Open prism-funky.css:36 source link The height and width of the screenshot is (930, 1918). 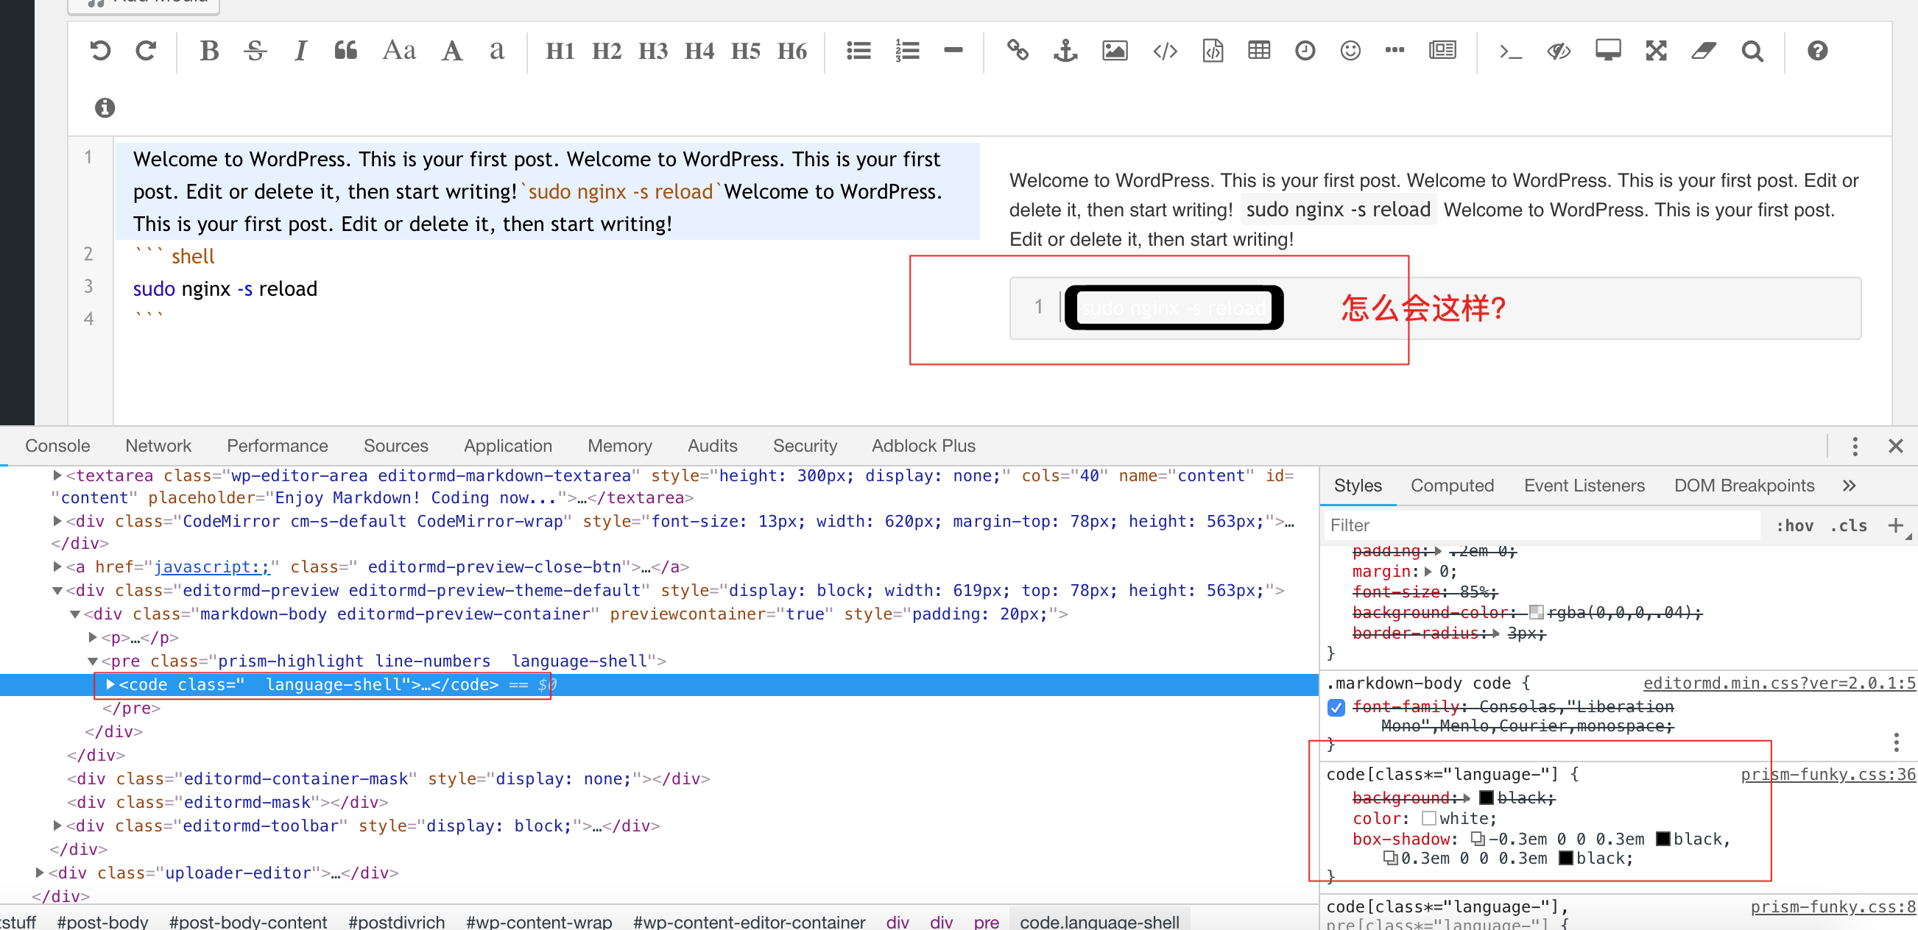1827,775
